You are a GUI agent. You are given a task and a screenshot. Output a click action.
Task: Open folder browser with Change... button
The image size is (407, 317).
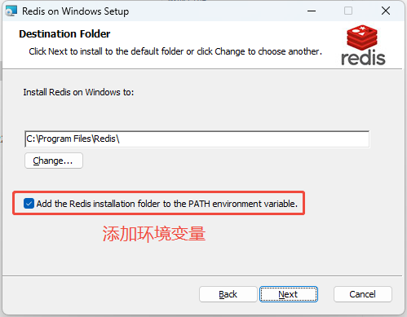54,161
